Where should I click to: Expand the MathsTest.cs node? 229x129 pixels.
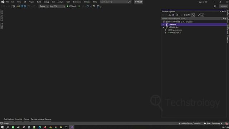166,33
